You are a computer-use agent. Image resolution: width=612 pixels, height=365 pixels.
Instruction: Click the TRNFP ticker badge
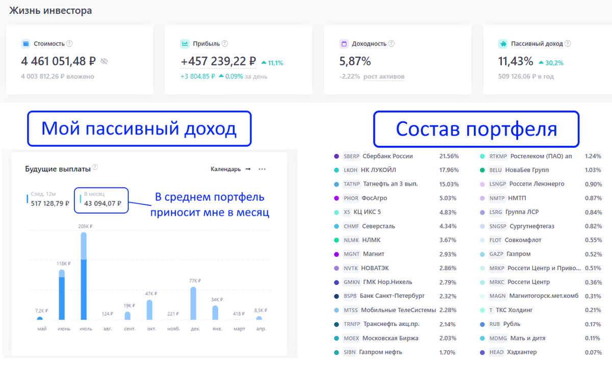tap(352, 324)
